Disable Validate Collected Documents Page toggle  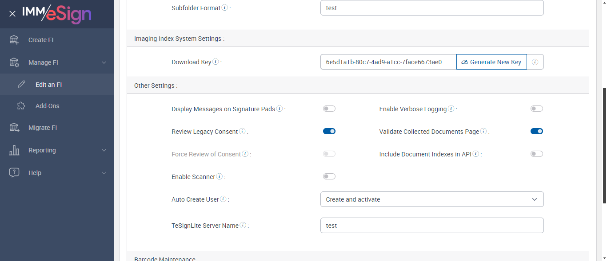[537, 131]
